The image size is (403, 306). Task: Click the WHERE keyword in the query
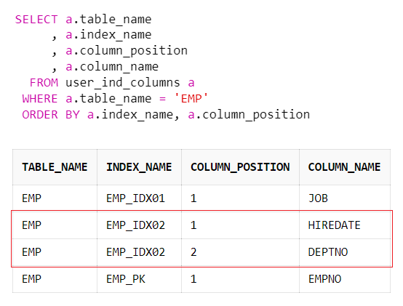[40, 99]
